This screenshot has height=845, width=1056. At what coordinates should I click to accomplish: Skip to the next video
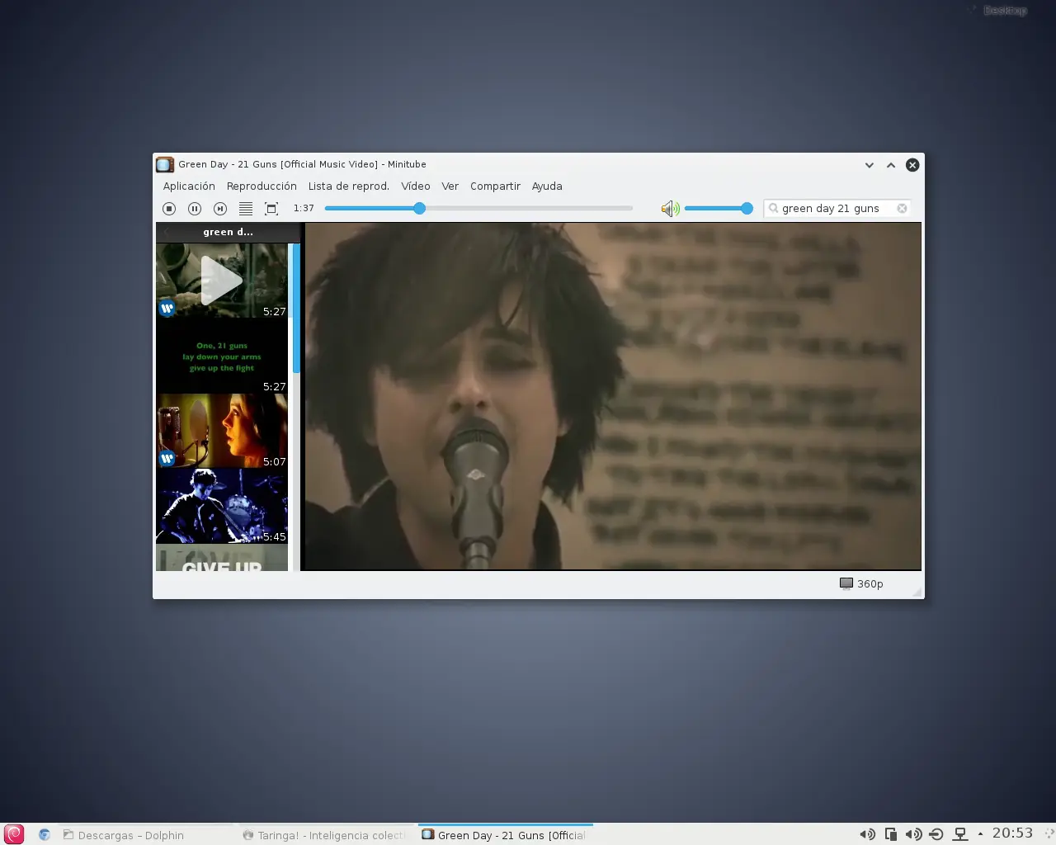pyautogui.click(x=220, y=209)
